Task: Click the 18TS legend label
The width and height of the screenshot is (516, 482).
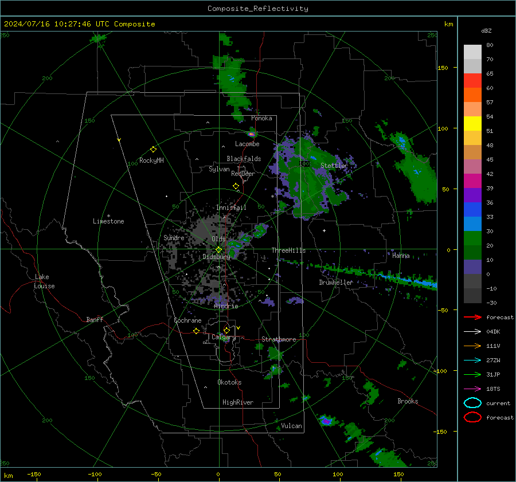Action: coord(493,389)
